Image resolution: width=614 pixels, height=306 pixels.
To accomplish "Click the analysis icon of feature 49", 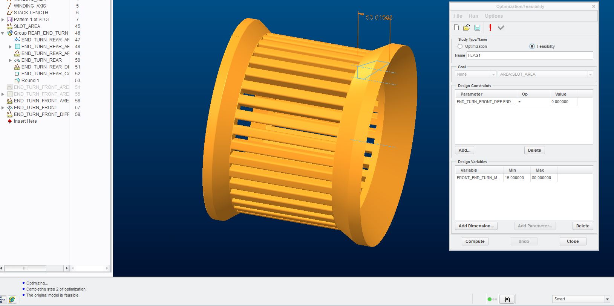I will pyautogui.click(x=17, y=53).
